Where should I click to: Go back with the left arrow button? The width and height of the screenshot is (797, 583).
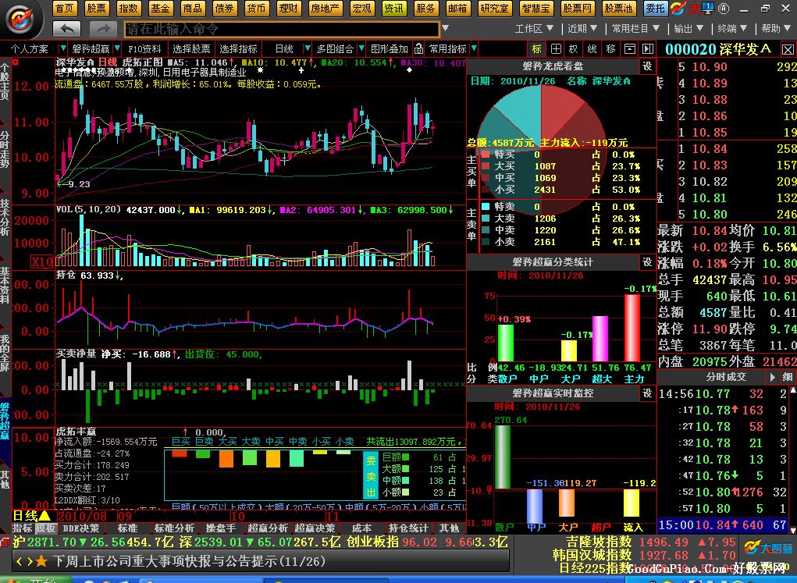[66, 29]
